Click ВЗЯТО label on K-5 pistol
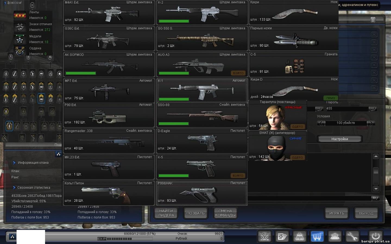The height and width of the screenshot is (244, 391). pos(238,176)
